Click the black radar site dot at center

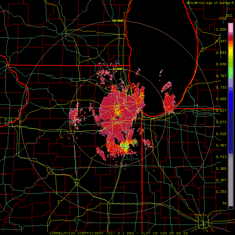(x=117, y=118)
